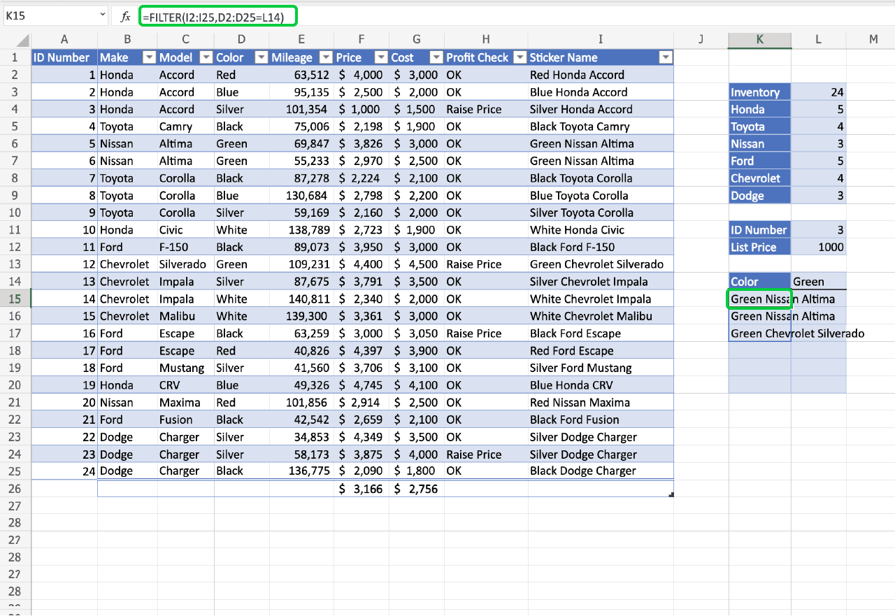Screen dimensions: 895x616
Task: Open the Mileage column filter dropdown
Action: coord(325,58)
